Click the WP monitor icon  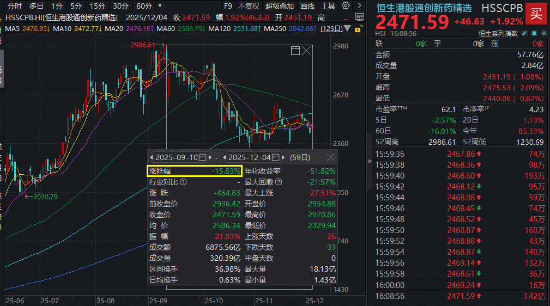coord(359,17)
